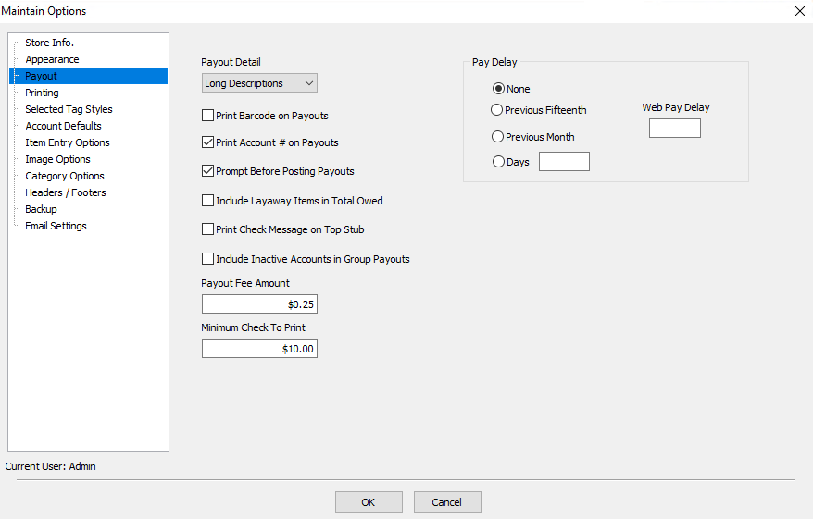This screenshot has width=813, height=519.
Task: Select Appearance in the options tree
Action: [x=52, y=59]
